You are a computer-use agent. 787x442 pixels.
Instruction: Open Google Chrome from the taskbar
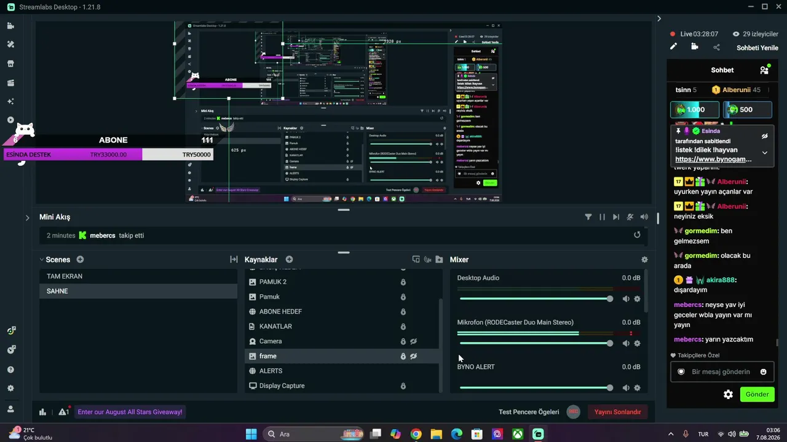(416, 434)
